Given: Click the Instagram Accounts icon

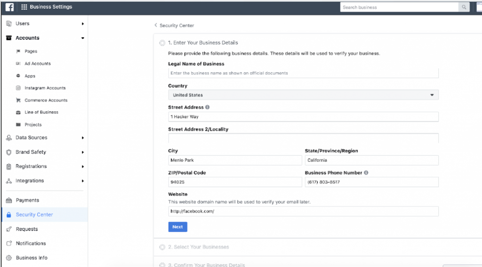Looking at the screenshot, I should pos(18,88).
